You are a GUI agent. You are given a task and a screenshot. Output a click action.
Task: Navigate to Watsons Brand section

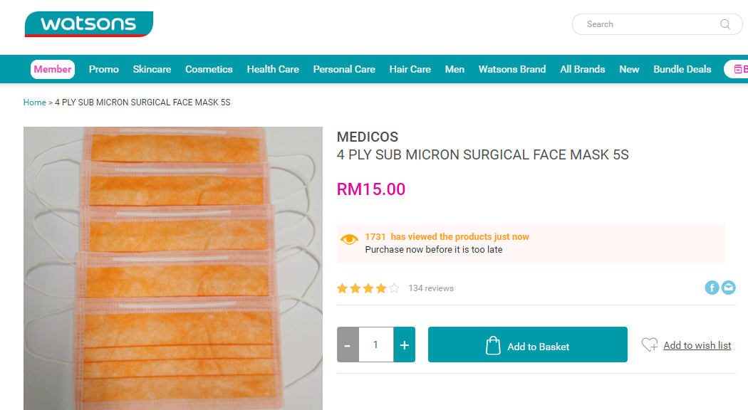(x=512, y=69)
